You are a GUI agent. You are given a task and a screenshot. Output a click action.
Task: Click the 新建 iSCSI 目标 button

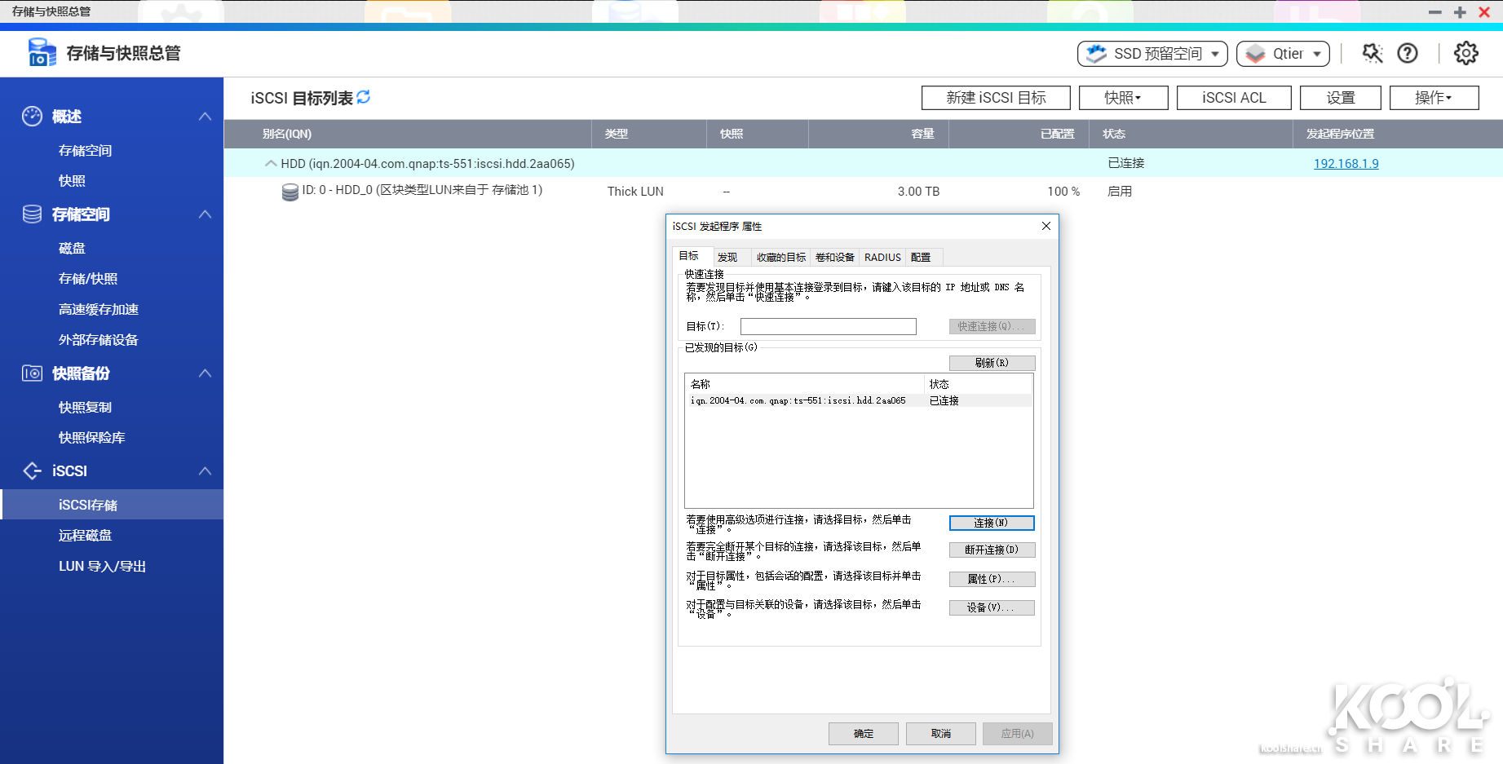(x=996, y=98)
